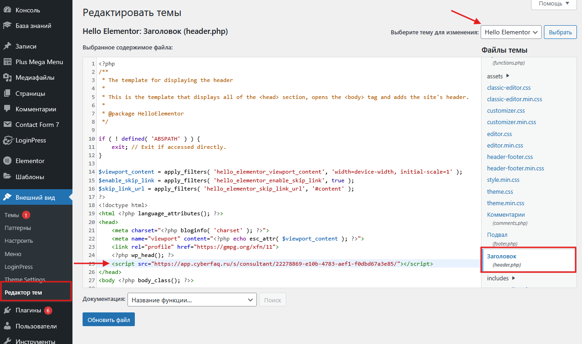Select the Заголовок header.php file

(529, 260)
